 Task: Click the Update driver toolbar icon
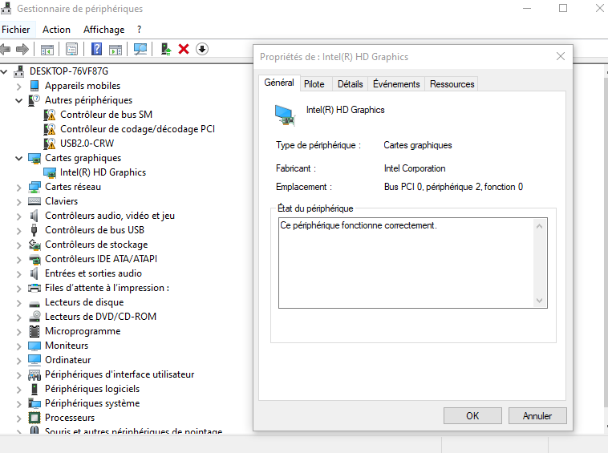[166, 49]
